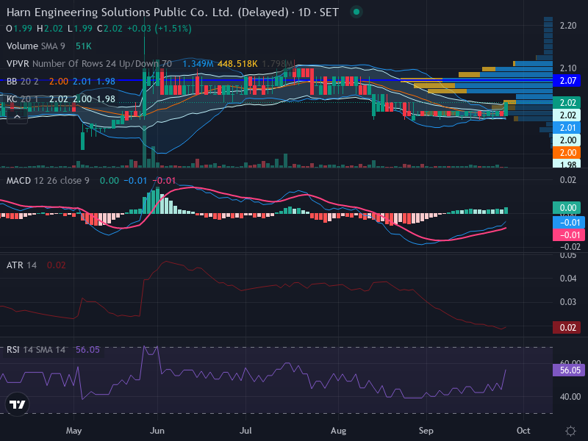This screenshot has width=588, height=441.
Task: Click the green 0.00 MACD histogram label
Action: click(567, 208)
